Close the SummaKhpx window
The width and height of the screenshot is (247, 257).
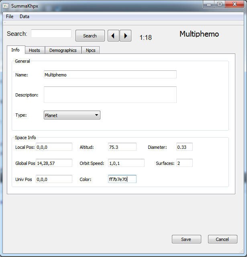tap(235, 4)
